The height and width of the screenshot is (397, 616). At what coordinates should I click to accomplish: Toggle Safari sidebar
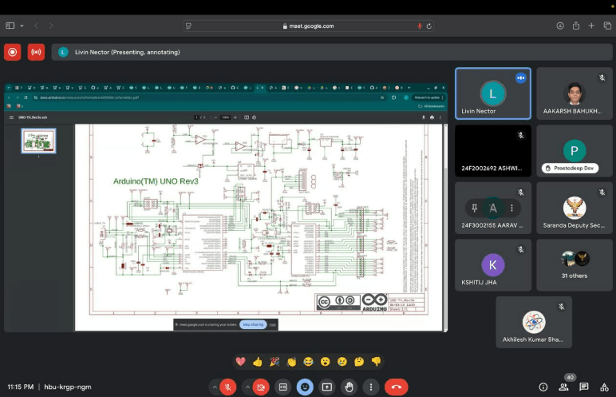(10, 26)
